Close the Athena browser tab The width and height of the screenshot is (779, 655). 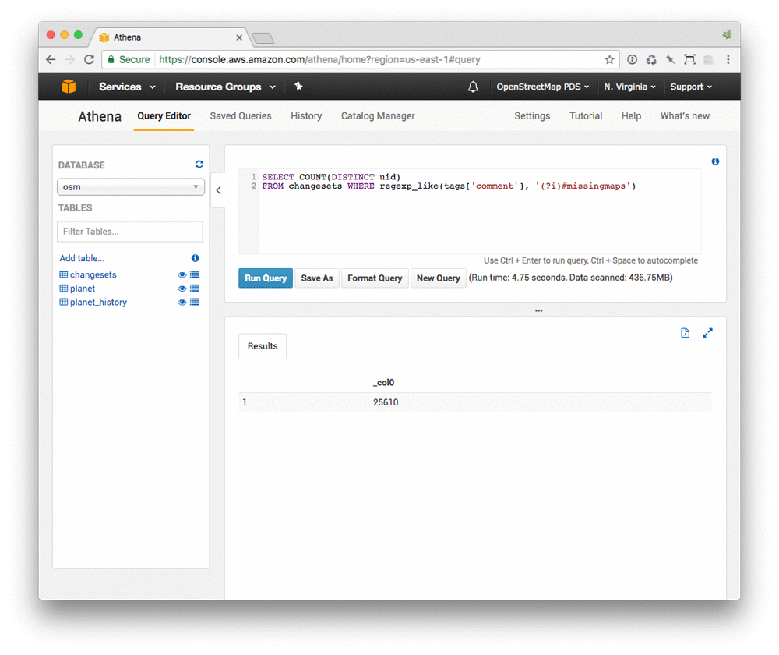coord(239,37)
